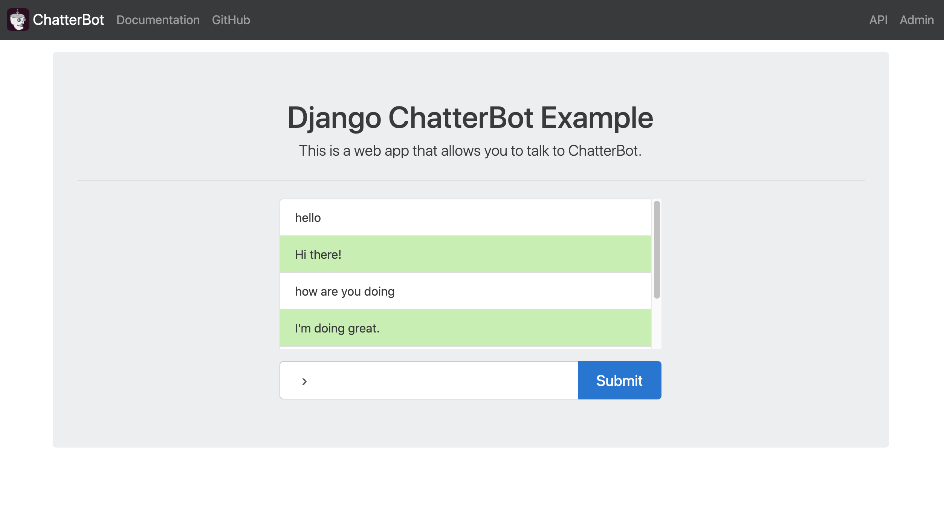The height and width of the screenshot is (507, 944).
Task: Click the horizontal divider line under subtitle
Action: point(470,180)
